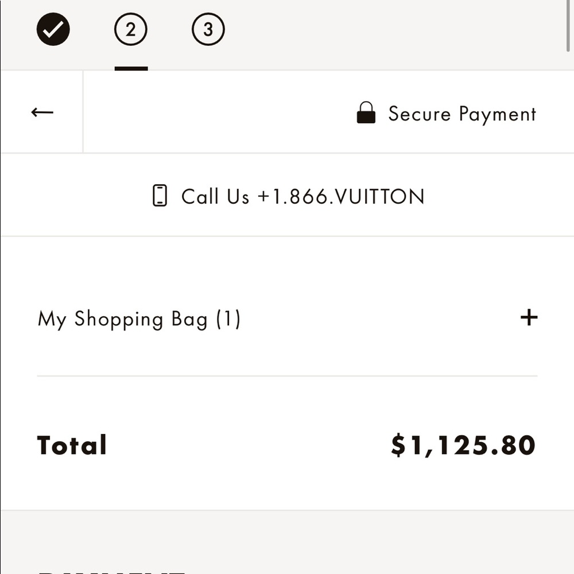This screenshot has width=574, height=574.
Task: Click the partially visible Payment heading at bottom
Action: pyautogui.click(x=112, y=572)
